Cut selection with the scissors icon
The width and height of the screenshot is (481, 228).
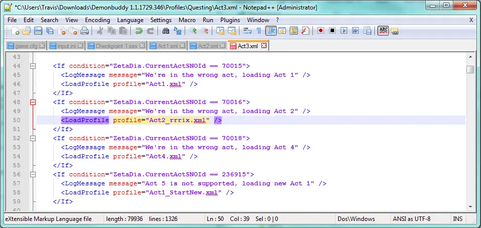point(100,31)
